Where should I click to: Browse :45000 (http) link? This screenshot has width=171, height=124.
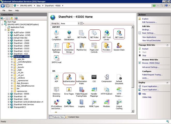pyautogui.click(x=151, y=63)
